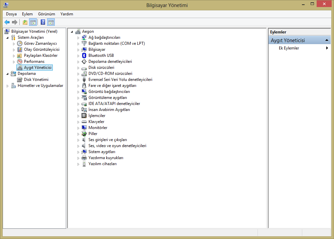
Task: Toggle the Show/Hide Action Pane icon
Action: point(51,22)
